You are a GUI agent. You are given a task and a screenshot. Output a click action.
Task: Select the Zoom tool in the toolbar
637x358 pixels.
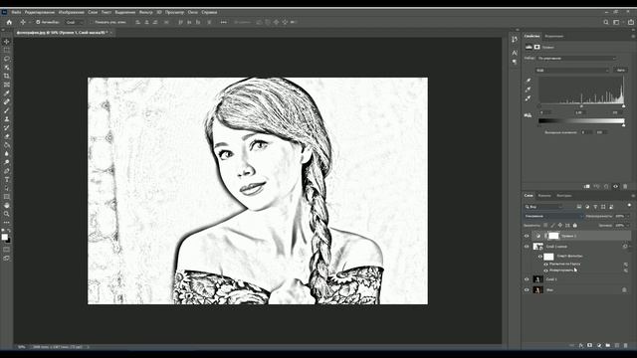point(7,214)
